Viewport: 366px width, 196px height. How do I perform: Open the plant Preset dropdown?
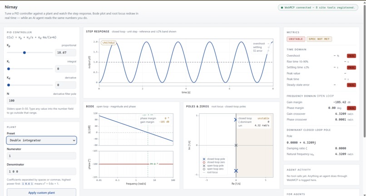coord(41,140)
